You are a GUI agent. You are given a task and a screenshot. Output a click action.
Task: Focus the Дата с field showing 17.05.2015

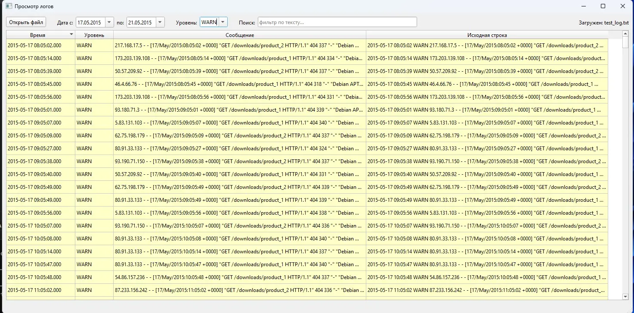91,22
